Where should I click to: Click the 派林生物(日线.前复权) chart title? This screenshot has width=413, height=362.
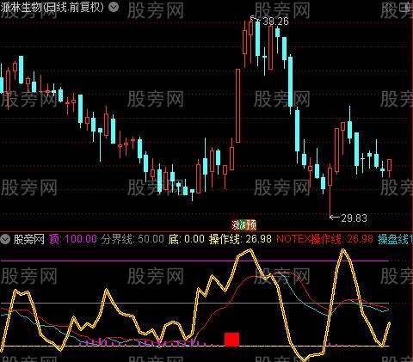point(52,7)
